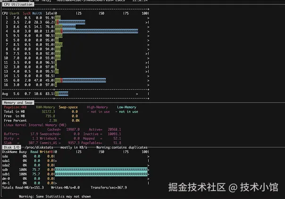Viewport: 285px width, 199px height.
Task: Click the Warning:contains duplicates text
Action: coord(122,147)
